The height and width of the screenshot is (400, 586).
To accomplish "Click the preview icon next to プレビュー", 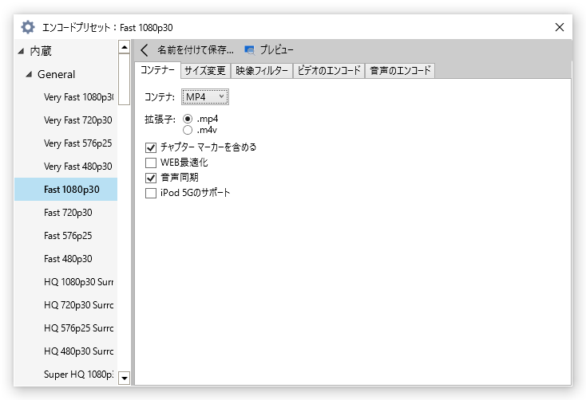I will click(249, 49).
